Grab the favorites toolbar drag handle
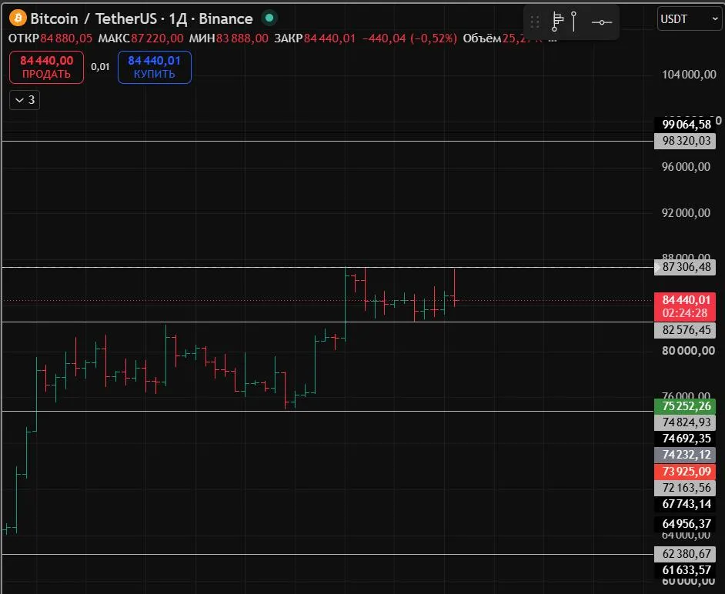Viewport: 725px width, 594px height. pos(534,22)
